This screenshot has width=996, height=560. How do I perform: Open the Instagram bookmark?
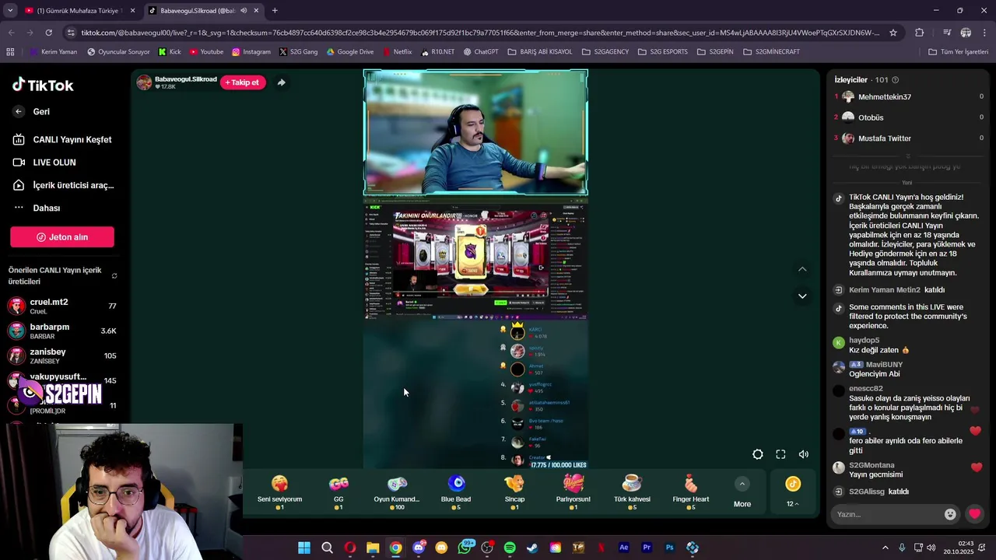pyautogui.click(x=251, y=52)
